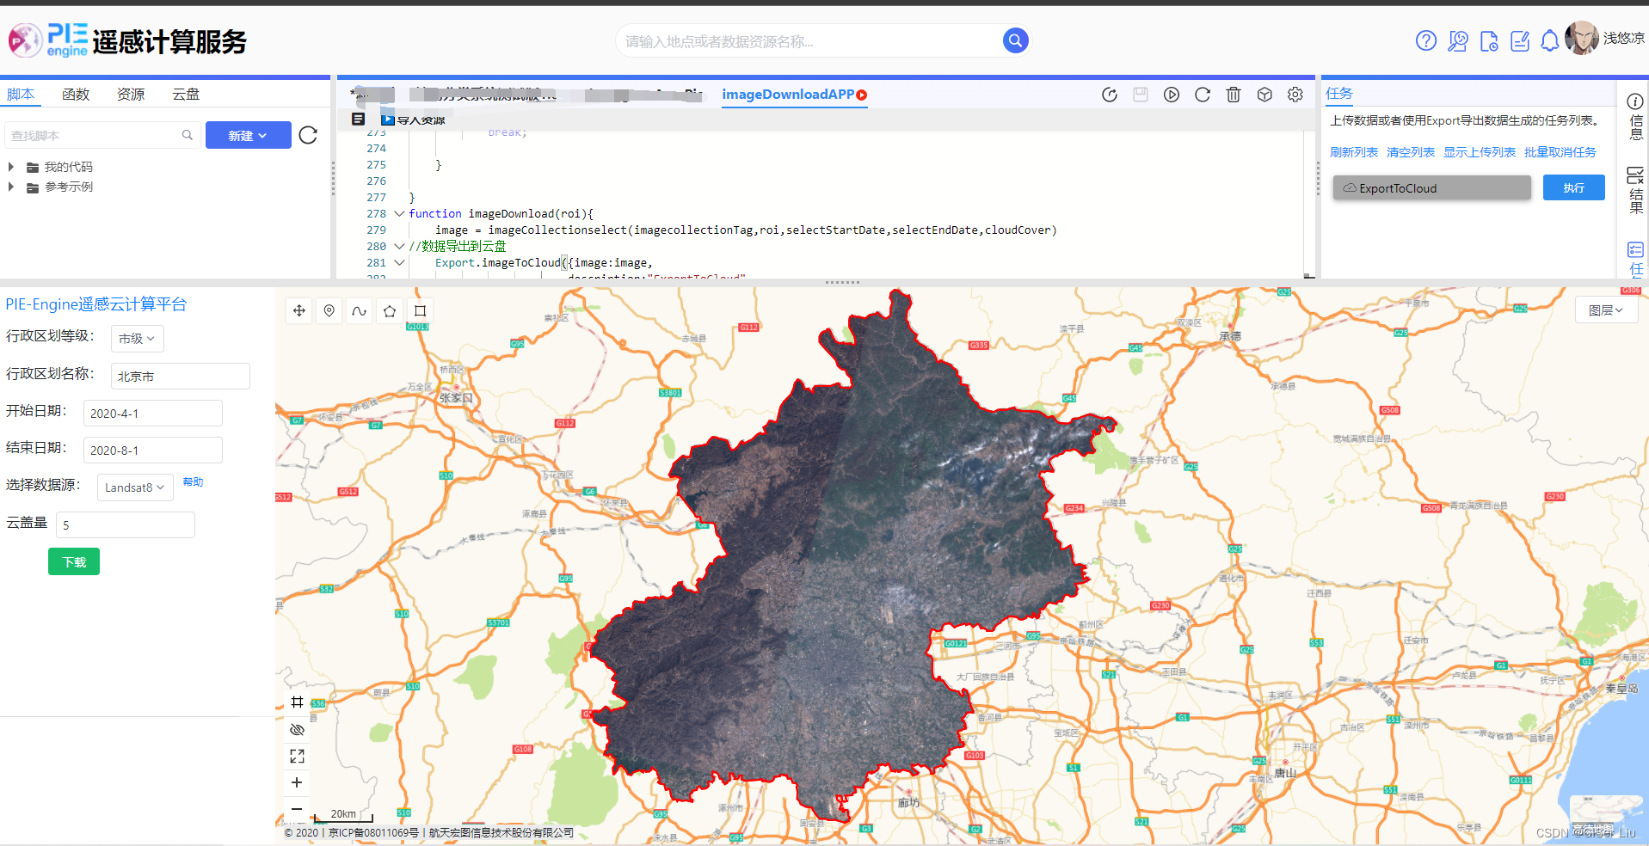The height and width of the screenshot is (846, 1649).
Task: Focus the 行政区划名称 input field
Action: click(181, 376)
